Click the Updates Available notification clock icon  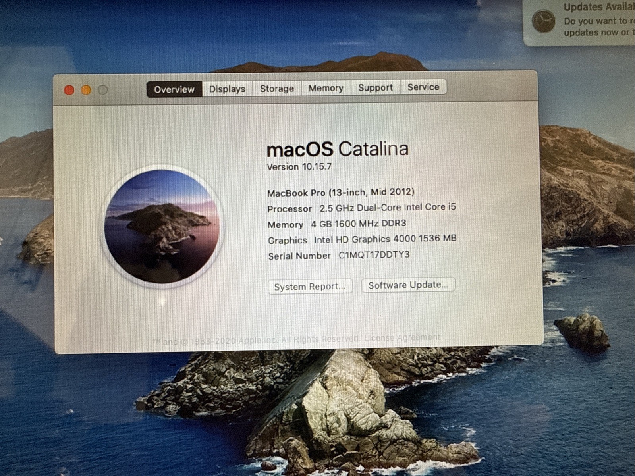pyautogui.click(x=543, y=21)
